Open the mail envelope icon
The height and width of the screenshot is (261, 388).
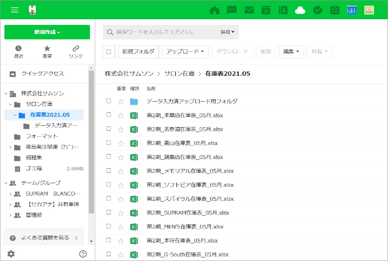pos(249,10)
